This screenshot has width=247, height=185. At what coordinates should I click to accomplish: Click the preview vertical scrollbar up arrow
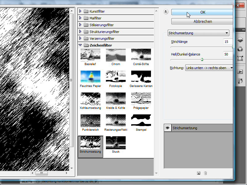[72, 11]
